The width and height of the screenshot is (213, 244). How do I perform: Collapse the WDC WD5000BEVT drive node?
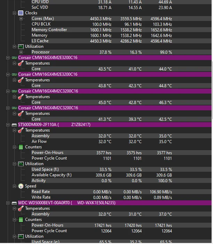click(x=8, y=203)
